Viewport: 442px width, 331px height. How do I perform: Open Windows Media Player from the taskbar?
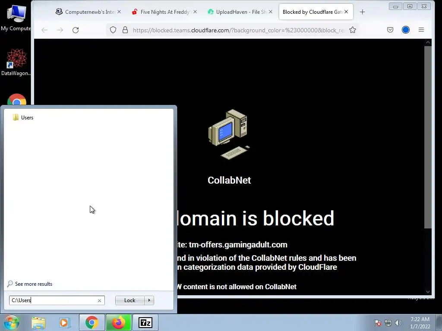click(64, 323)
